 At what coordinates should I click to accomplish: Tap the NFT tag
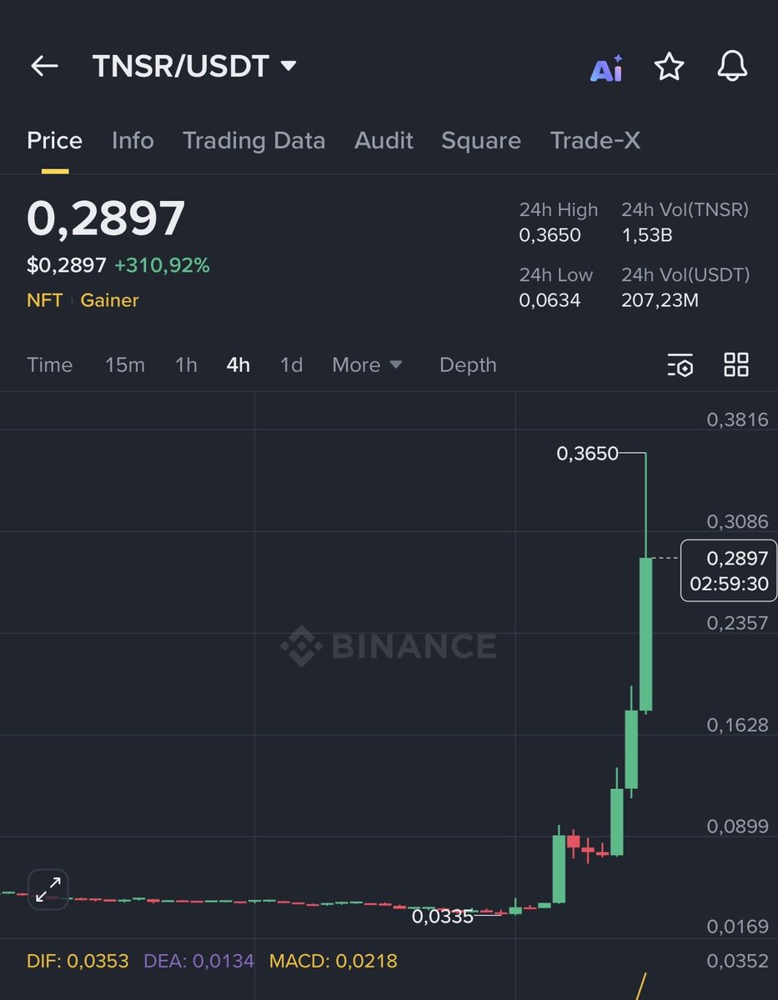coord(45,299)
